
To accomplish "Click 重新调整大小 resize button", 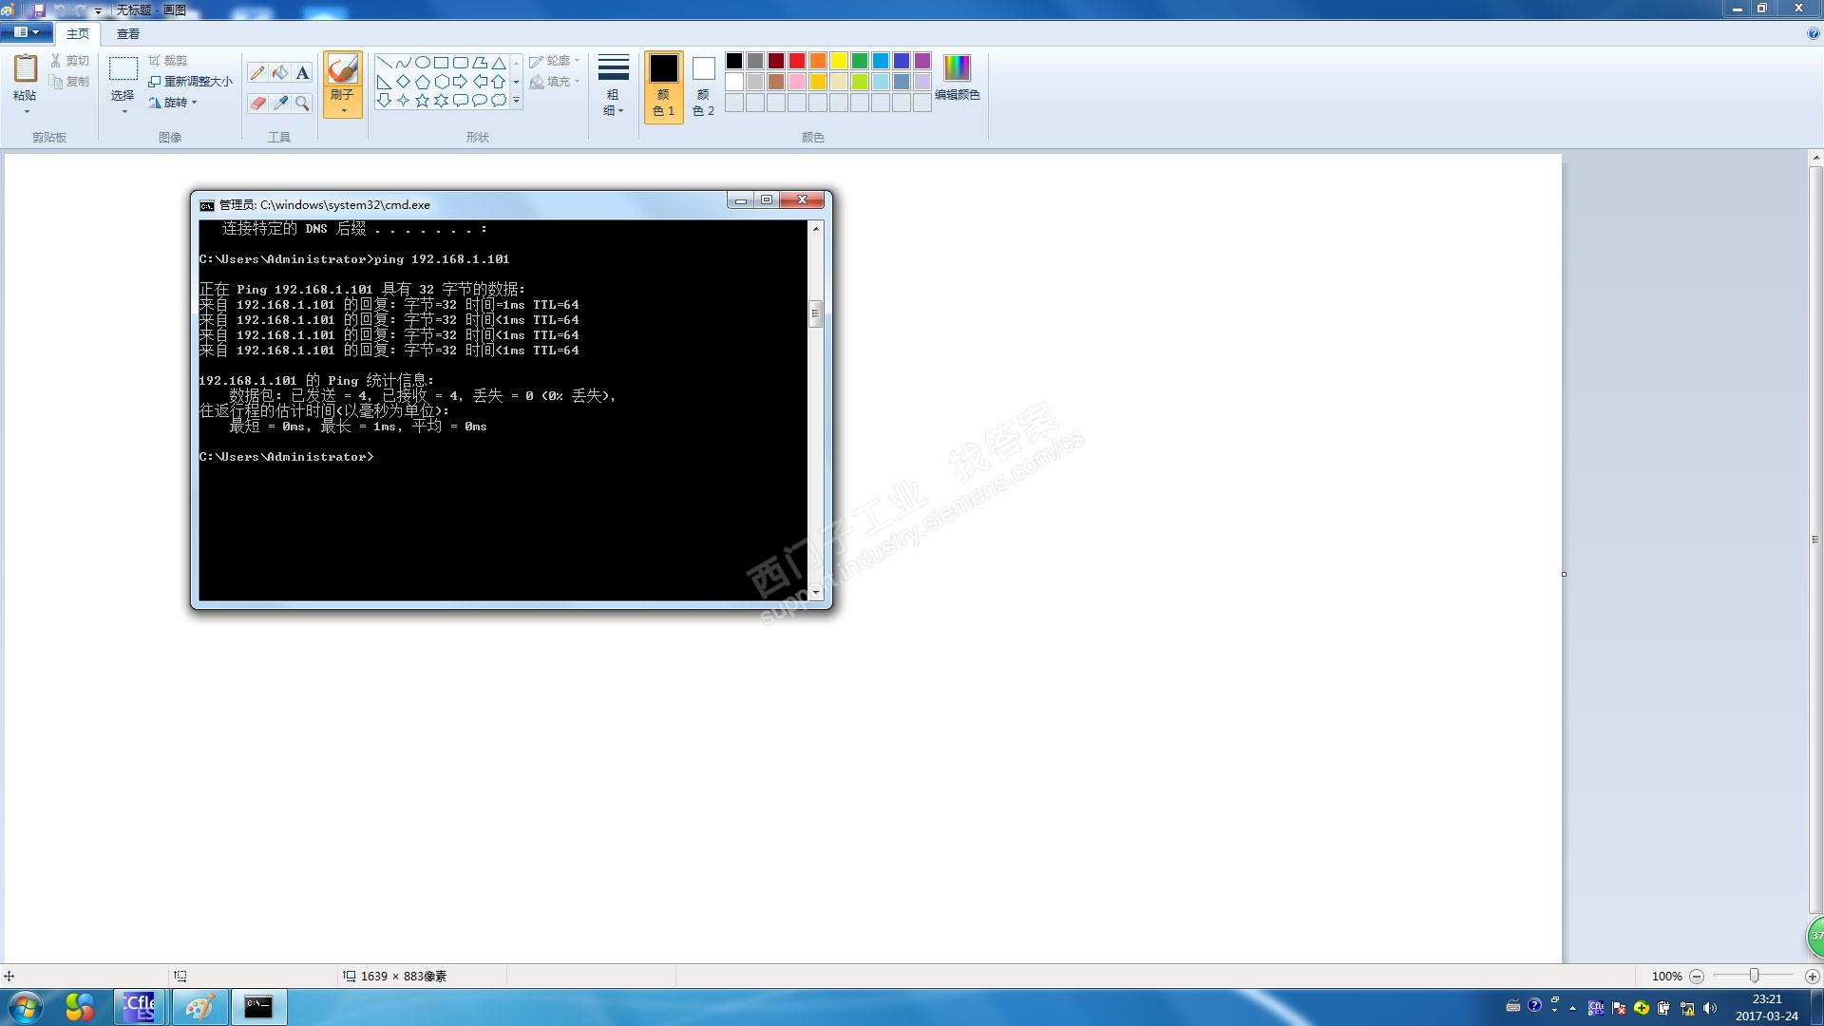I will pyautogui.click(x=191, y=82).
